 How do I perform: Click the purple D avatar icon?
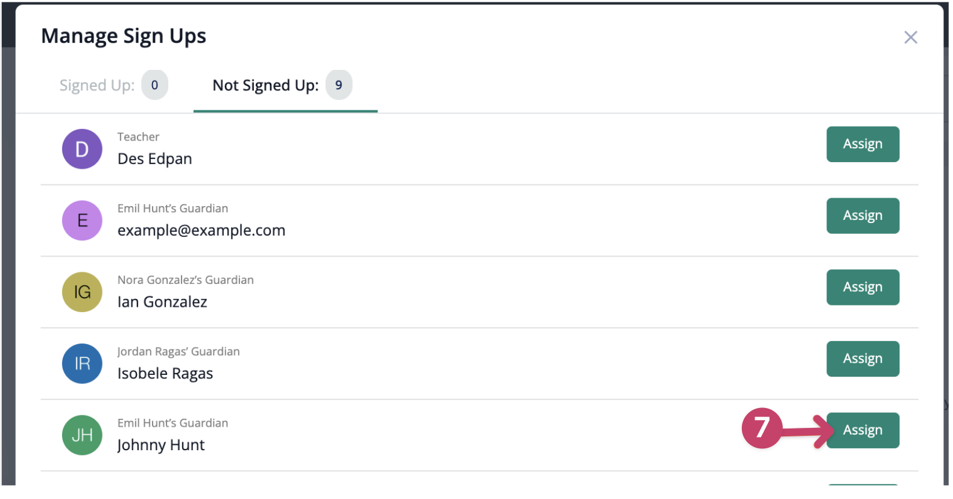tap(82, 149)
